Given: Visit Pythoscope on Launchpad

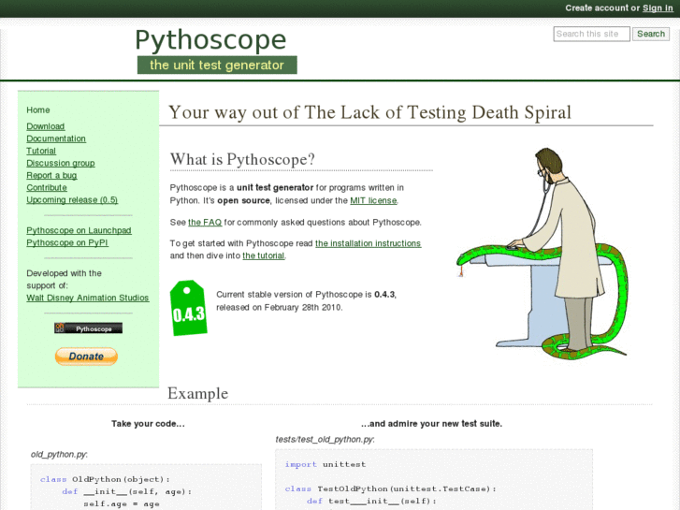Looking at the screenshot, I should (79, 230).
